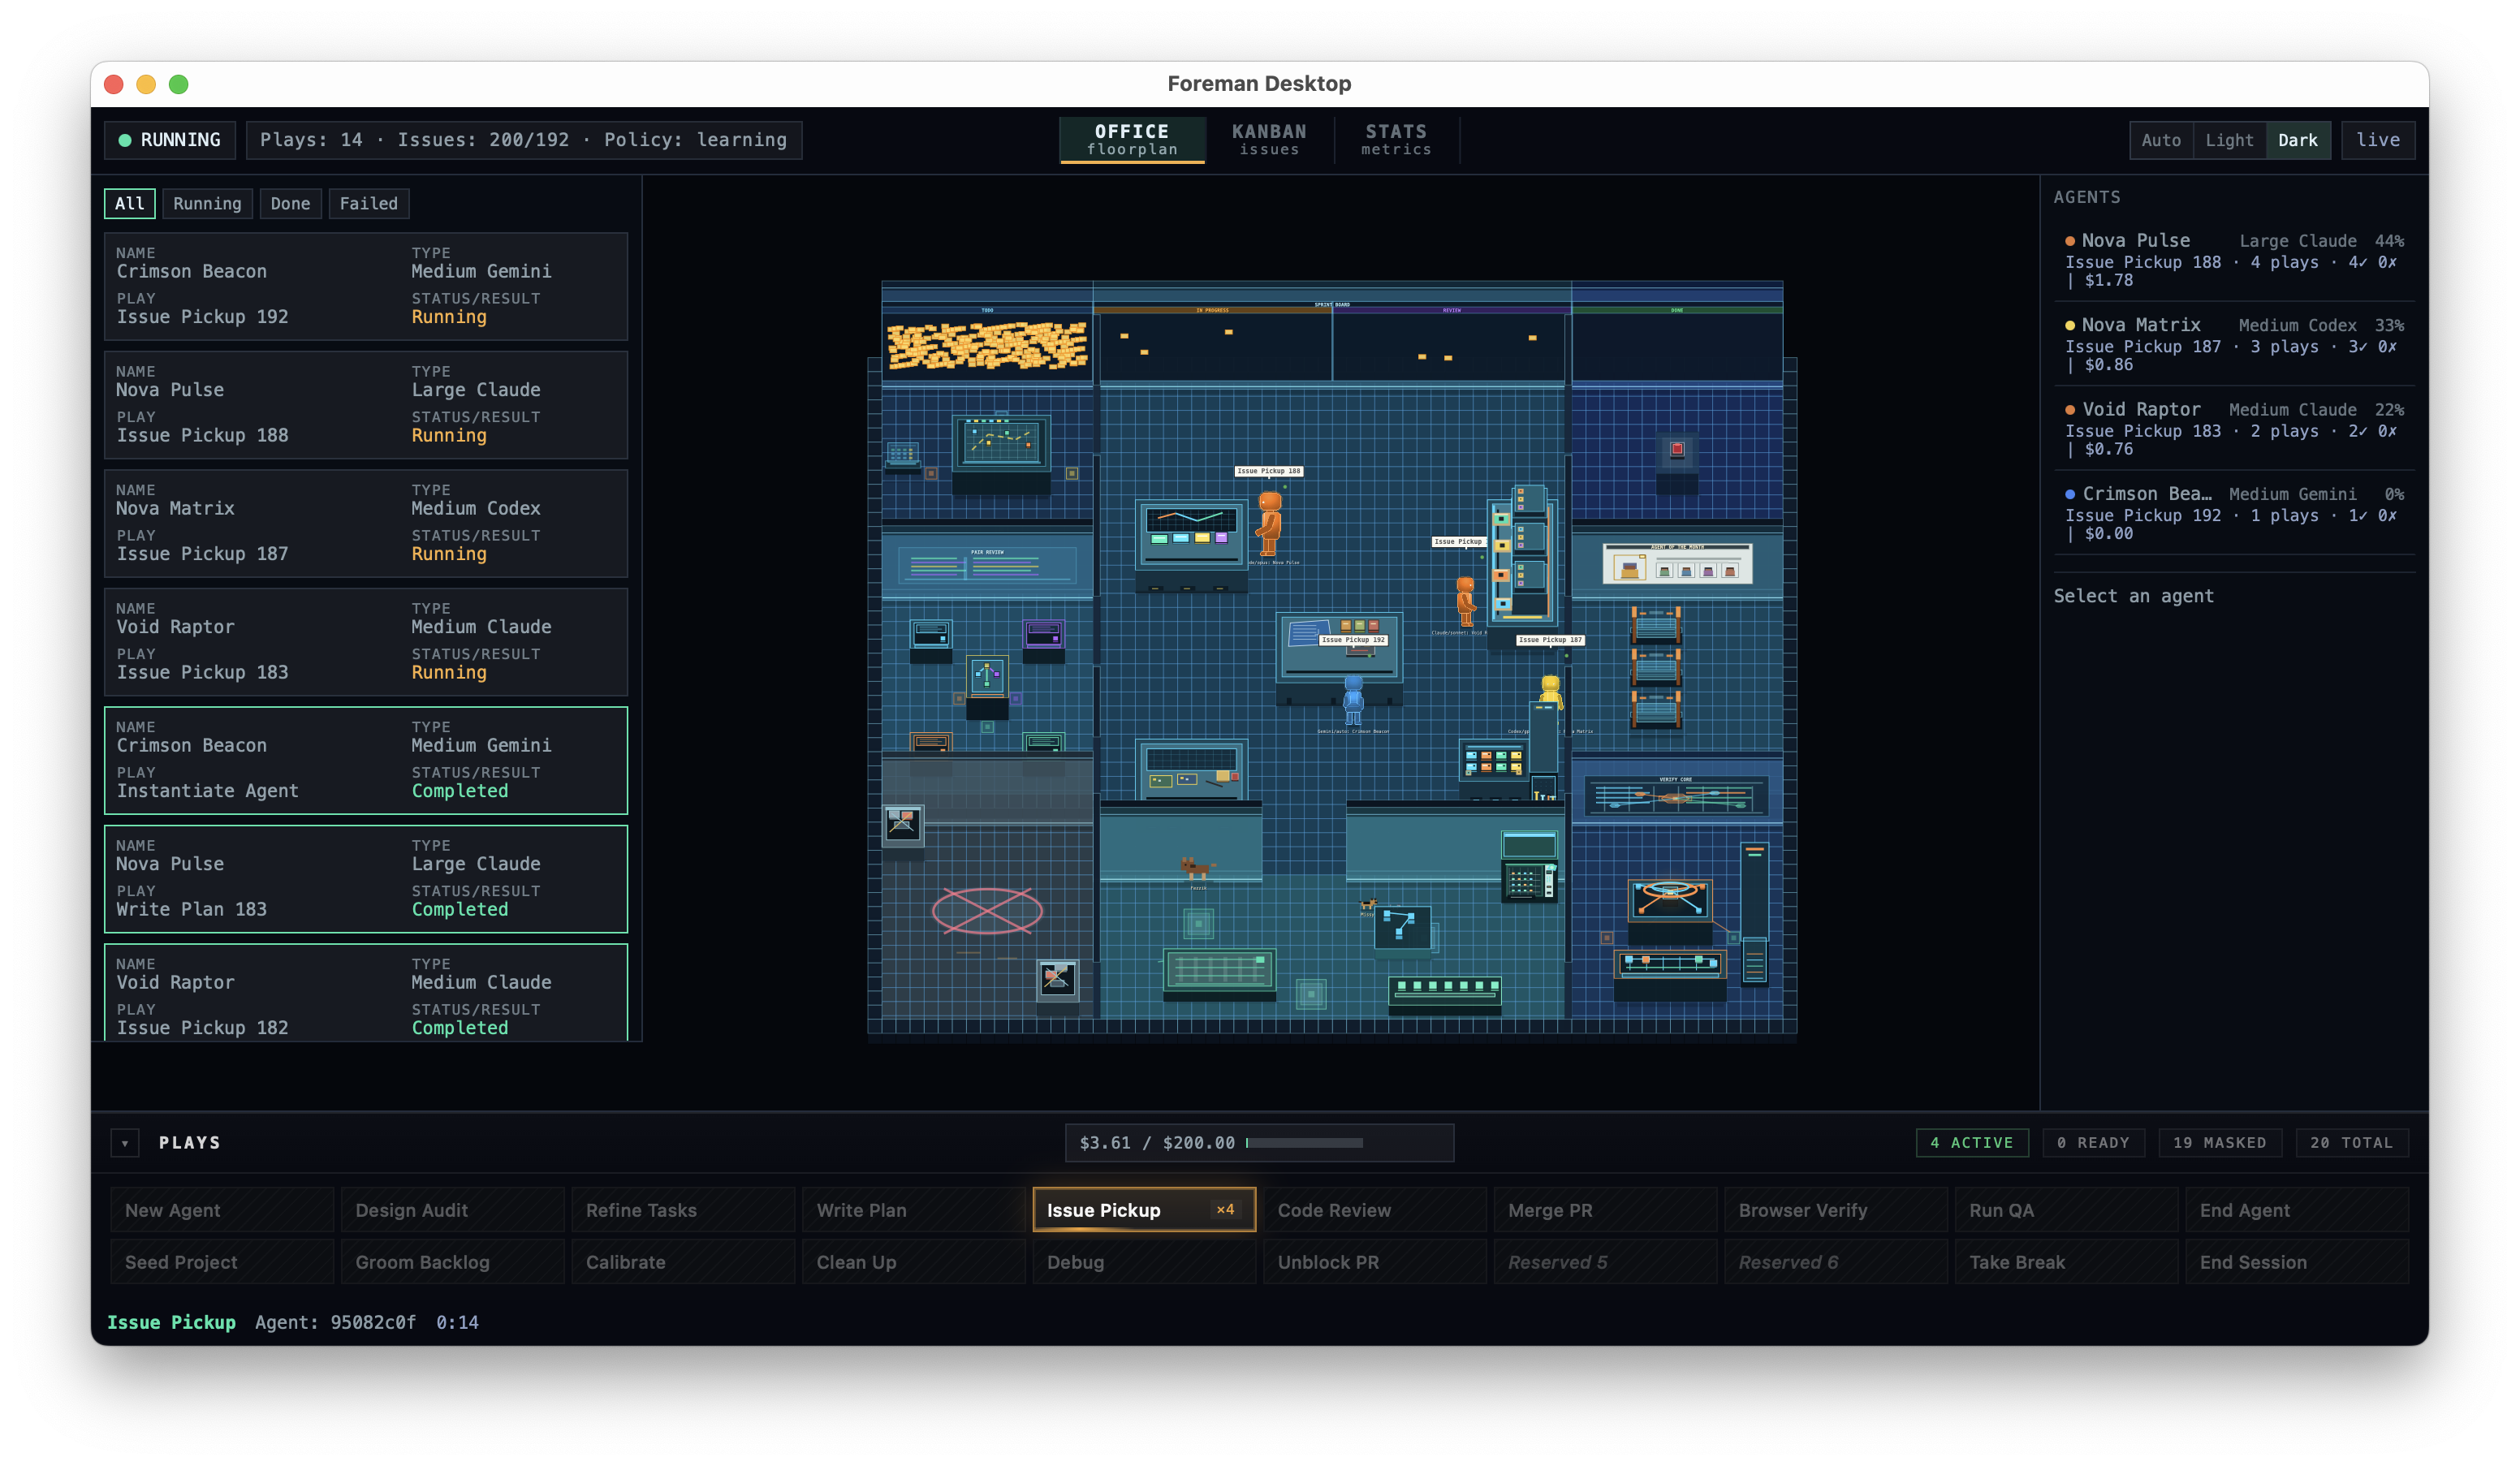Click the green RUNNING status dot

point(125,140)
